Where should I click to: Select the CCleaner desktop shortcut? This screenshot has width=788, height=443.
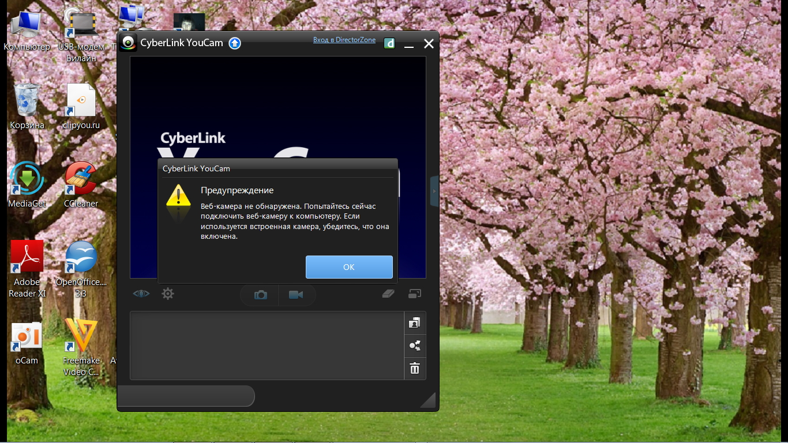[81, 185]
